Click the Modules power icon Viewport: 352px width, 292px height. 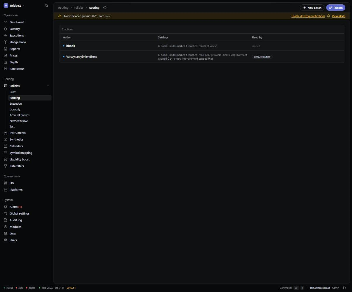click(6, 227)
